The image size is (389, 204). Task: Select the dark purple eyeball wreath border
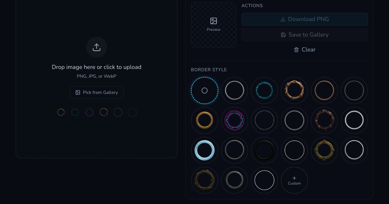[x=324, y=120]
